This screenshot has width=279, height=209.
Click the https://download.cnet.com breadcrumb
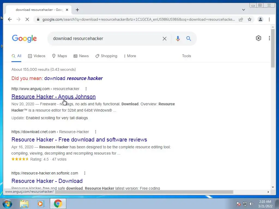[34, 132]
